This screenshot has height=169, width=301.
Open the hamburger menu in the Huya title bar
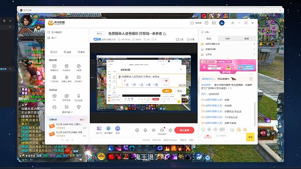click(232, 23)
